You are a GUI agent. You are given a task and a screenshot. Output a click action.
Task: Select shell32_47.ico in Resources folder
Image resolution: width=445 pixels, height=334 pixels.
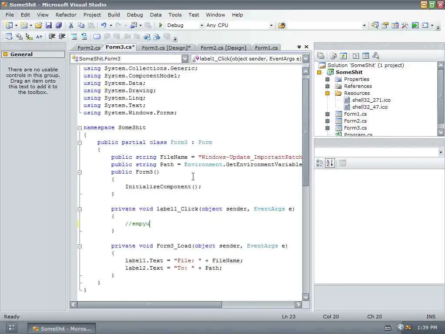point(369,107)
